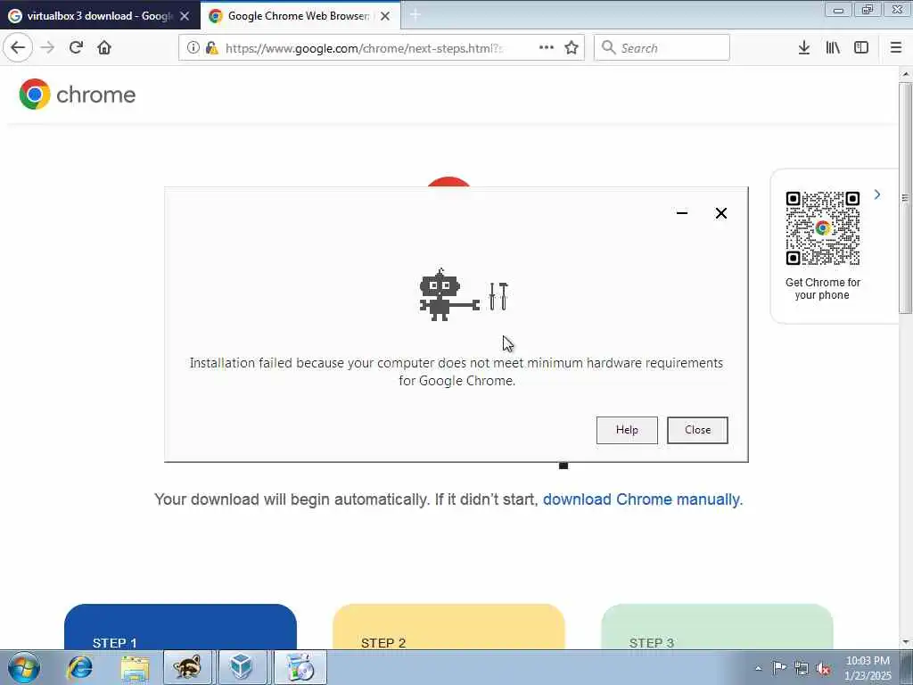The height and width of the screenshot is (685, 913).
Task: Click the Help button in dialog
Action: tap(627, 430)
